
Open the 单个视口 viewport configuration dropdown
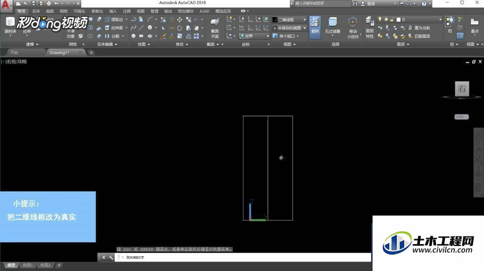click(x=286, y=36)
